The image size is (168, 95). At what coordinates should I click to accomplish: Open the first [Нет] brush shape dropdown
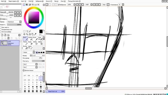tap(36, 64)
